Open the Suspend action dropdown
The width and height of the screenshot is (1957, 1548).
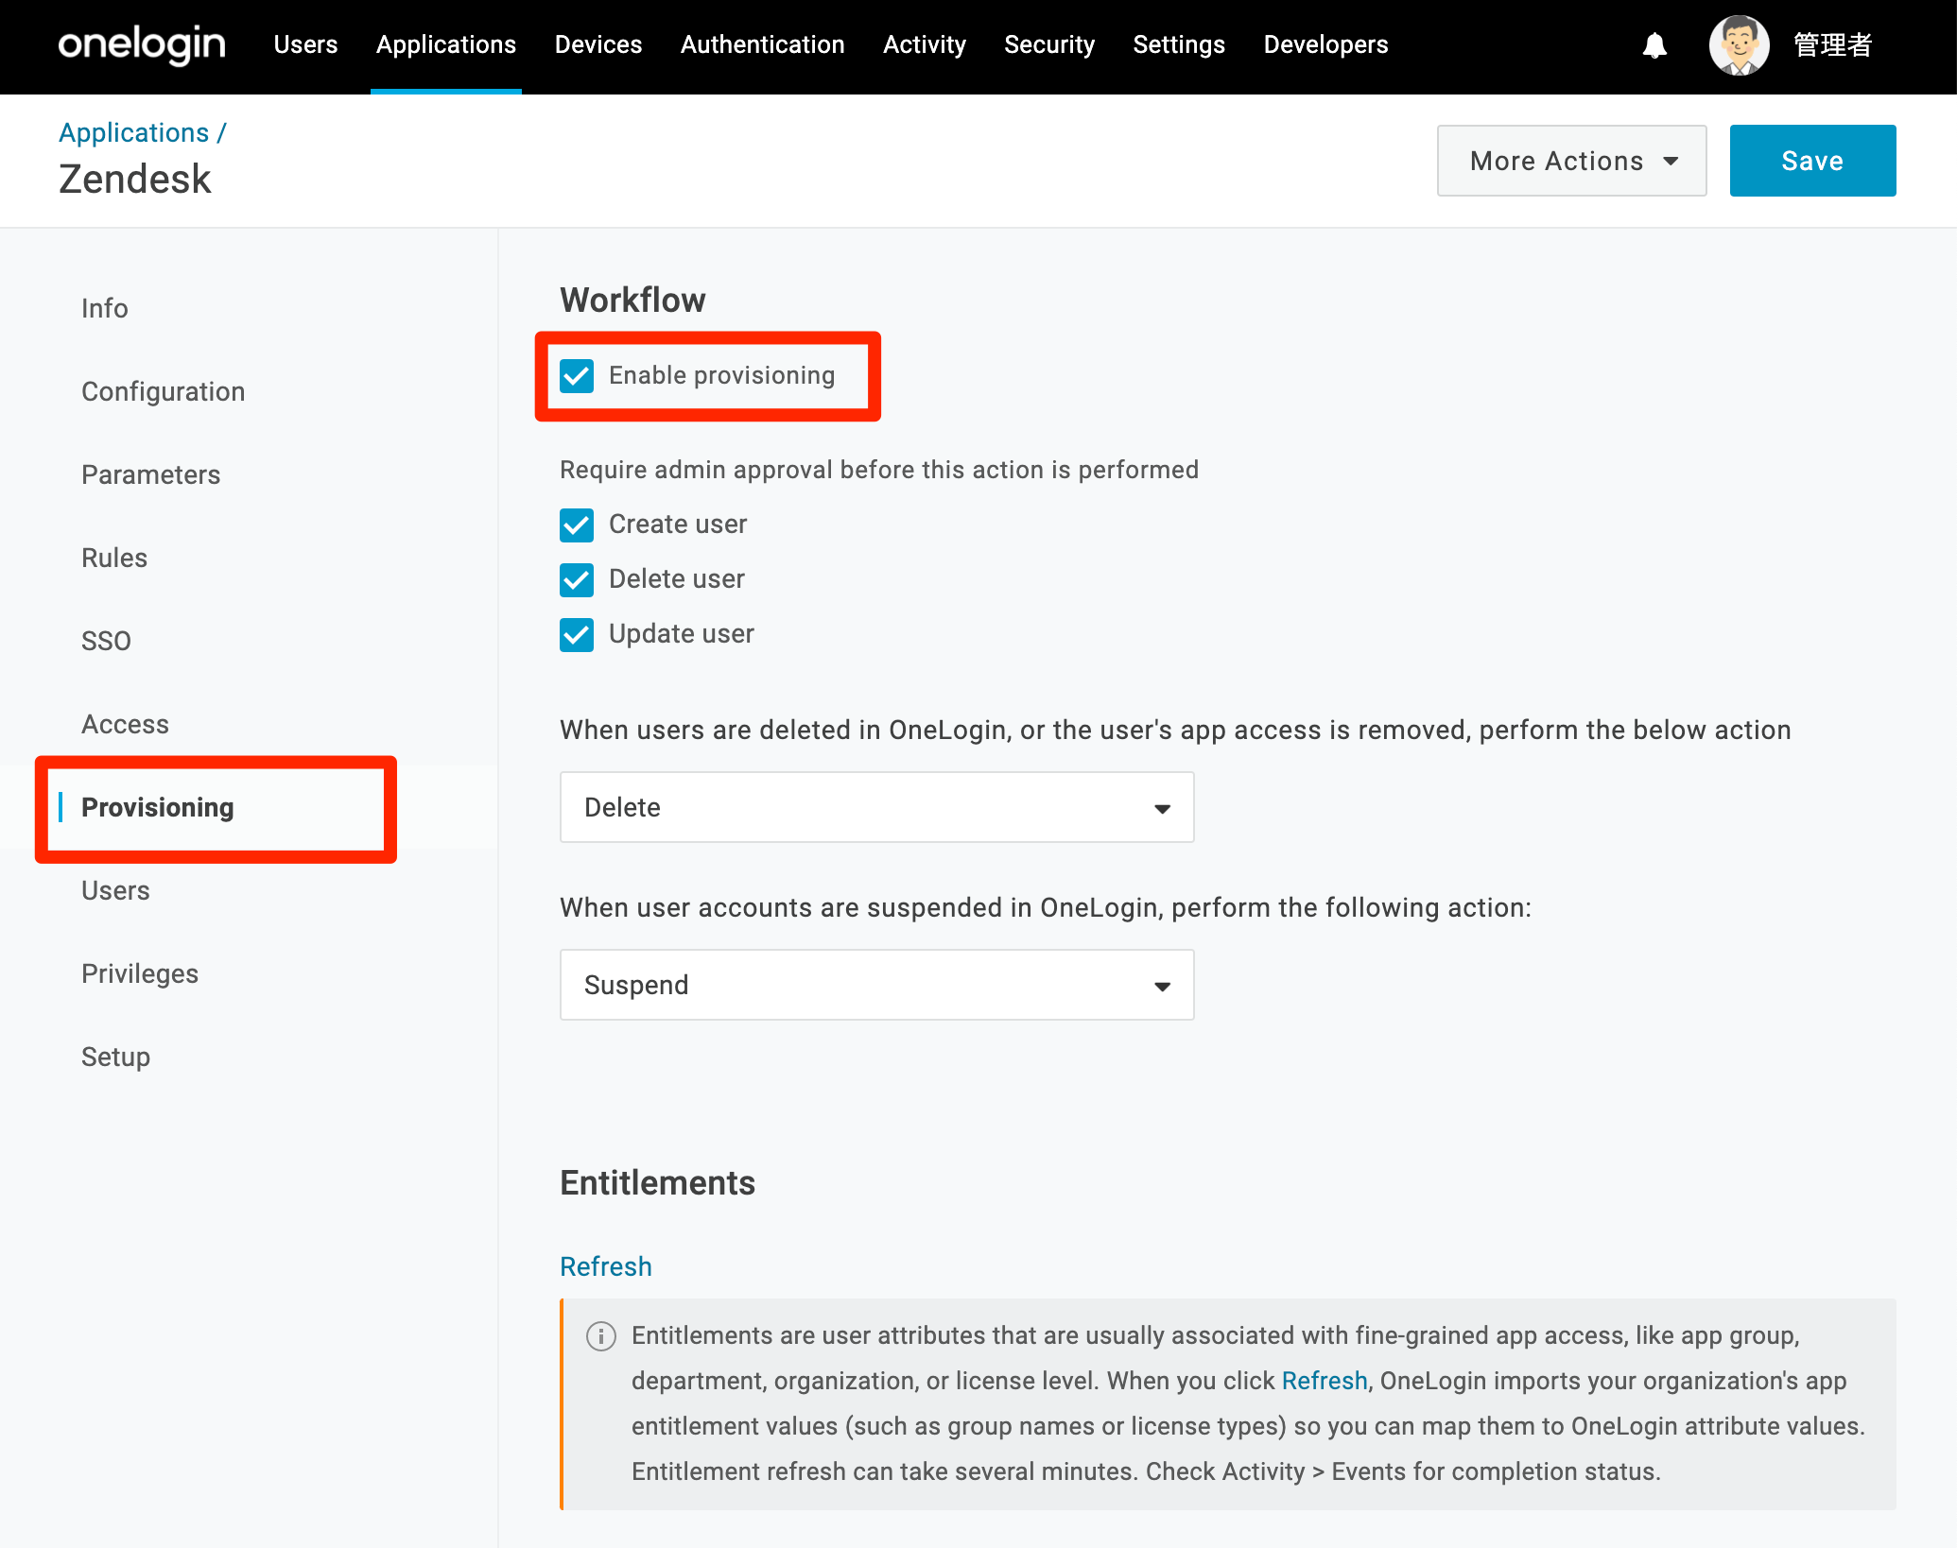coord(876,985)
